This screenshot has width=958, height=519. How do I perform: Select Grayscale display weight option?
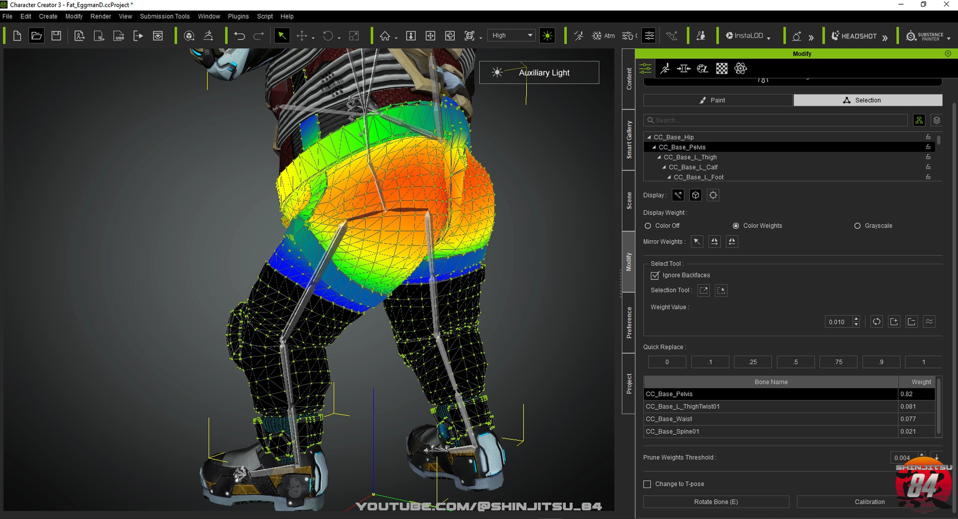click(x=857, y=226)
